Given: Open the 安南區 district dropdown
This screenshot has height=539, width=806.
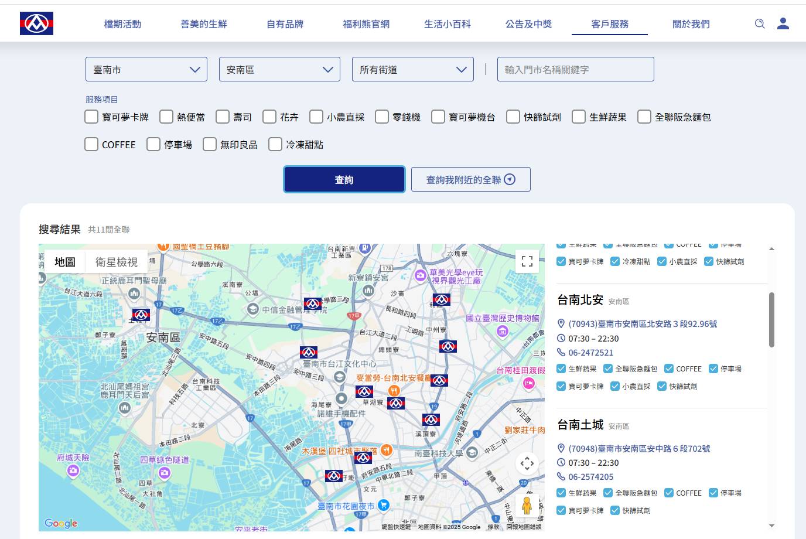Looking at the screenshot, I should point(279,69).
